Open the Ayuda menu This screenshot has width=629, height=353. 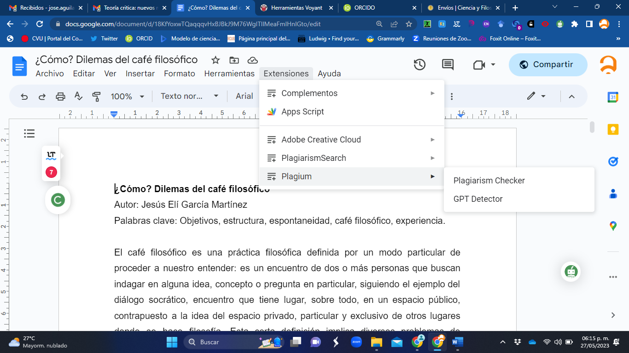coord(329,74)
